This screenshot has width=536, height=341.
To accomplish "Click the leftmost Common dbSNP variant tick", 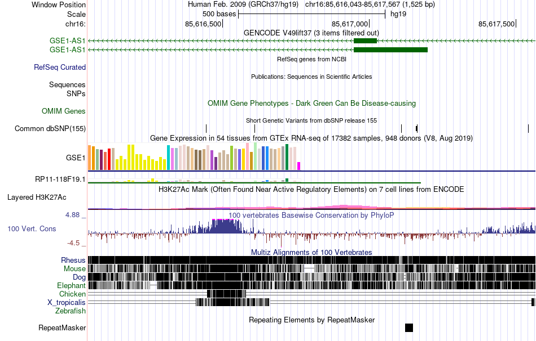I will tap(206, 128).
